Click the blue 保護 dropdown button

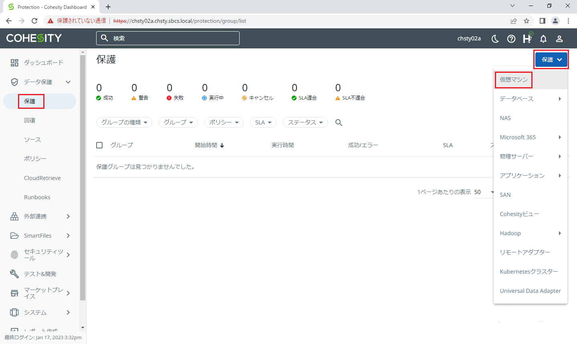(x=551, y=60)
